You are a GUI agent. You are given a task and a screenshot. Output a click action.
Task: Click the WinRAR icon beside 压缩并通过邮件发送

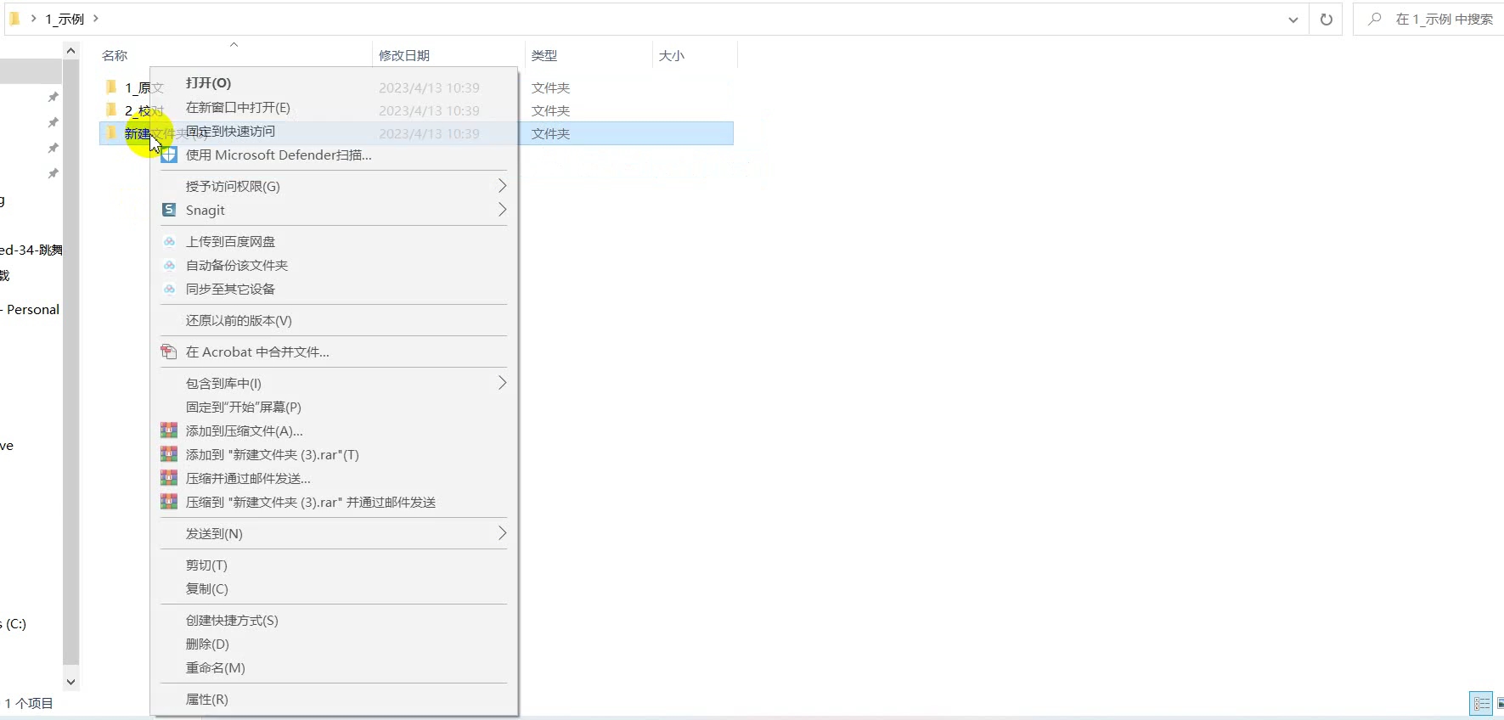(169, 478)
